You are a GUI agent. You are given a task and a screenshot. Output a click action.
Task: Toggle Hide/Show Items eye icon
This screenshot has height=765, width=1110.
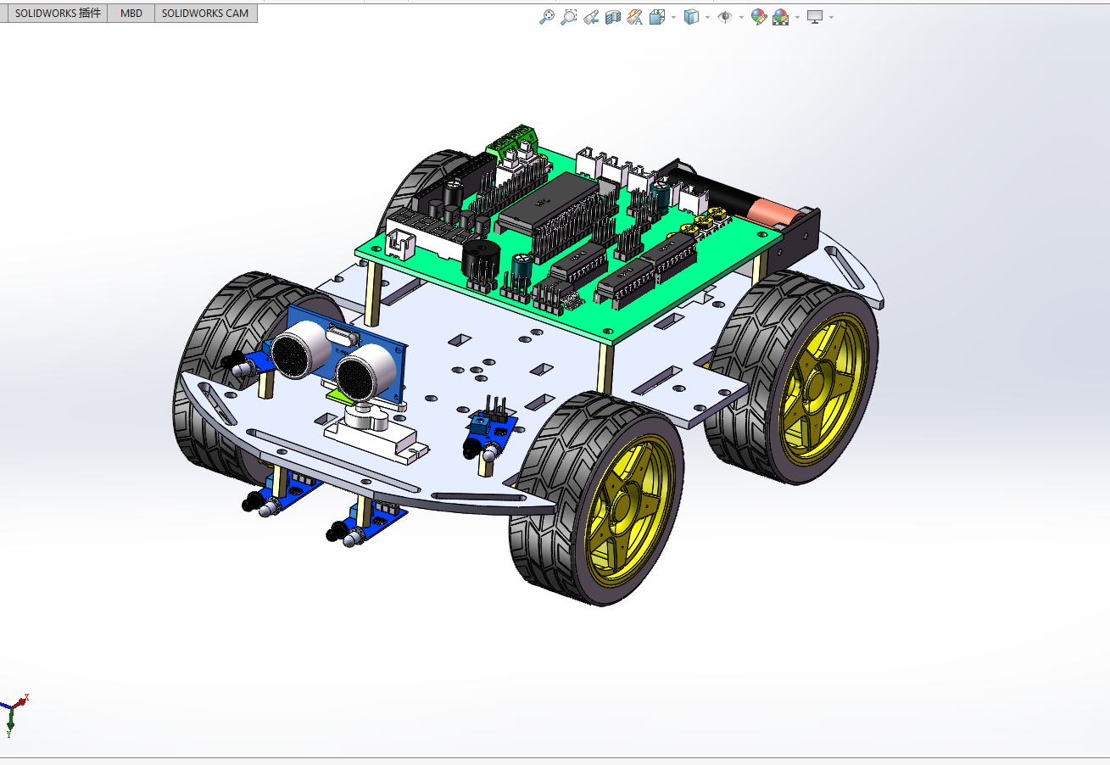point(725,17)
